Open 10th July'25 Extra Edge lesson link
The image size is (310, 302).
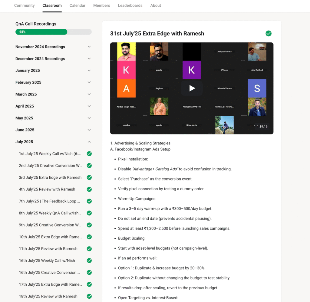(50, 237)
